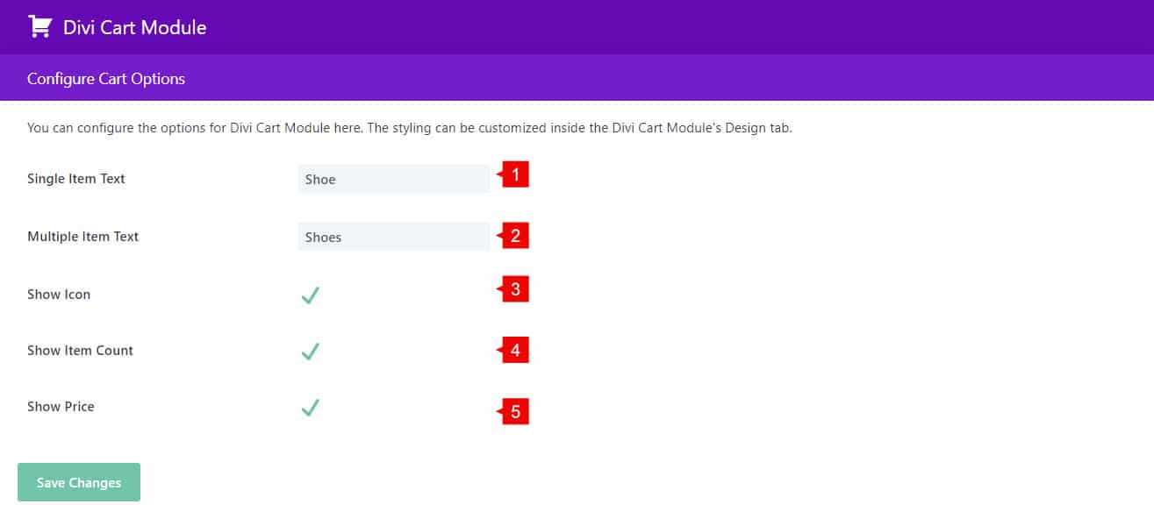The image size is (1154, 526).
Task: Click the Multiple Item Text label
Action: [83, 237]
